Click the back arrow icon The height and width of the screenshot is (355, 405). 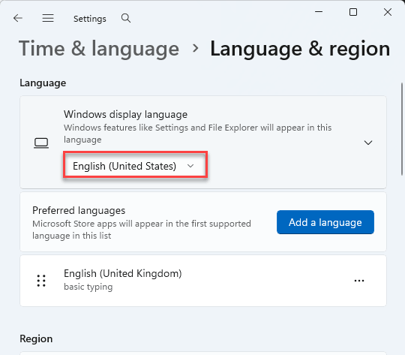(x=18, y=18)
